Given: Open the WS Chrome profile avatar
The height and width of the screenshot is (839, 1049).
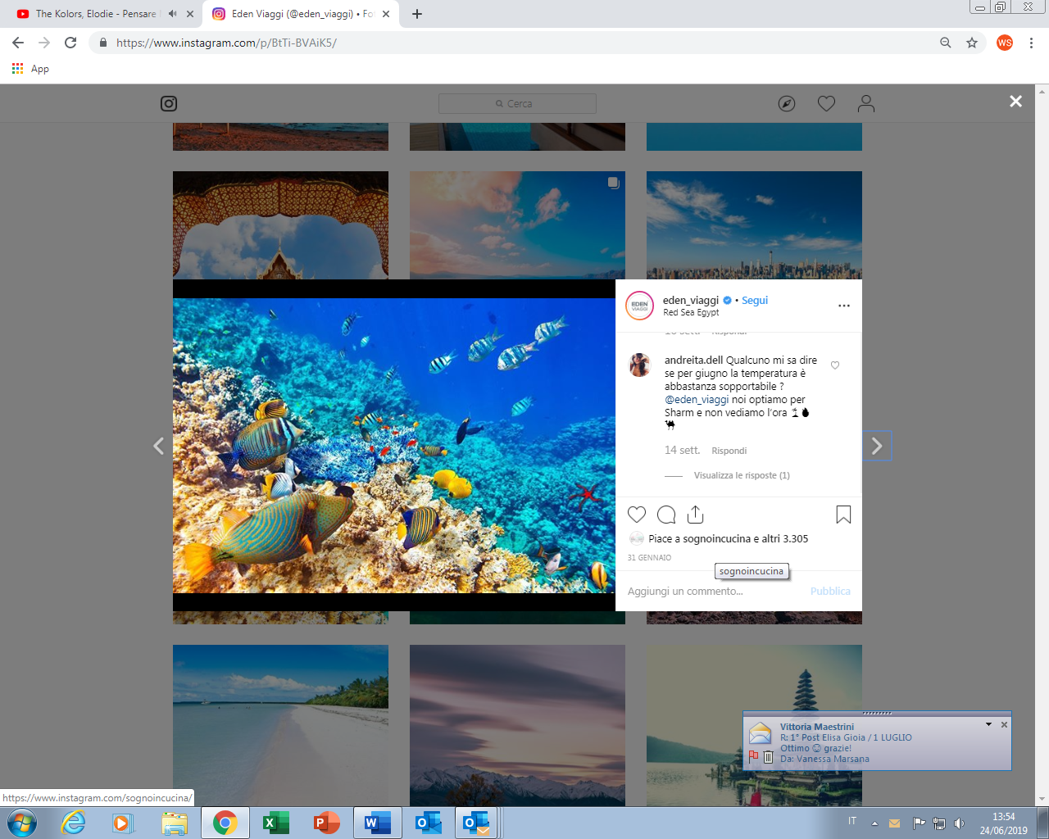Looking at the screenshot, I should (1005, 43).
